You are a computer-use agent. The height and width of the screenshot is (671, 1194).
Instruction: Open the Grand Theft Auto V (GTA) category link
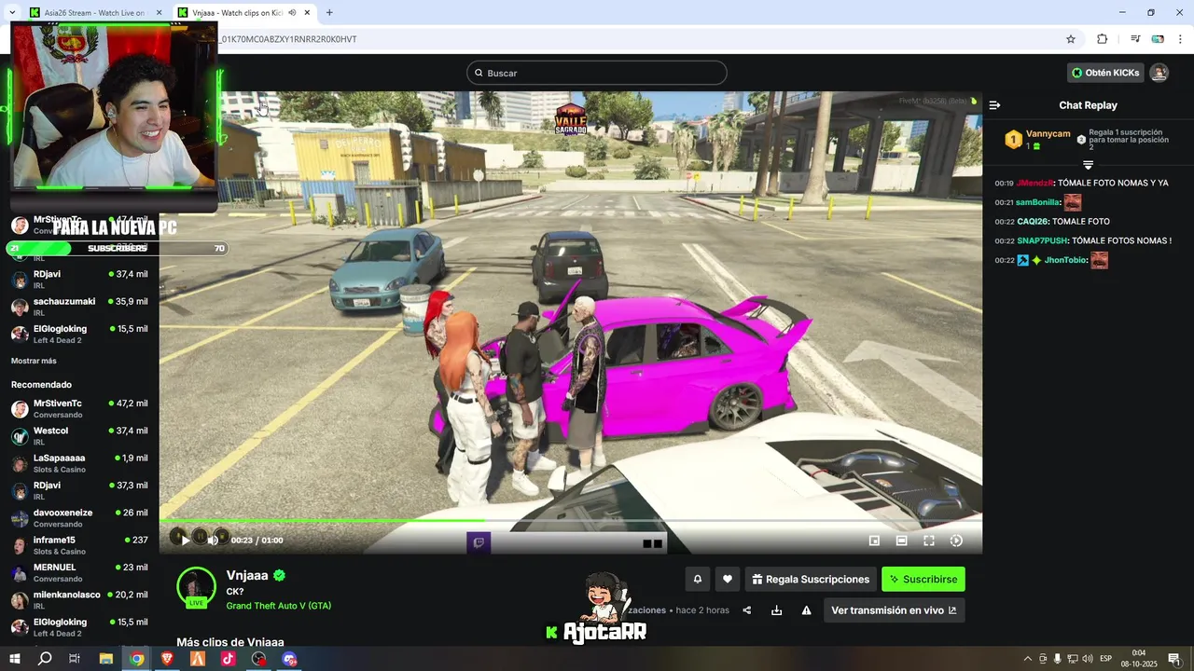pyautogui.click(x=279, y=606)
